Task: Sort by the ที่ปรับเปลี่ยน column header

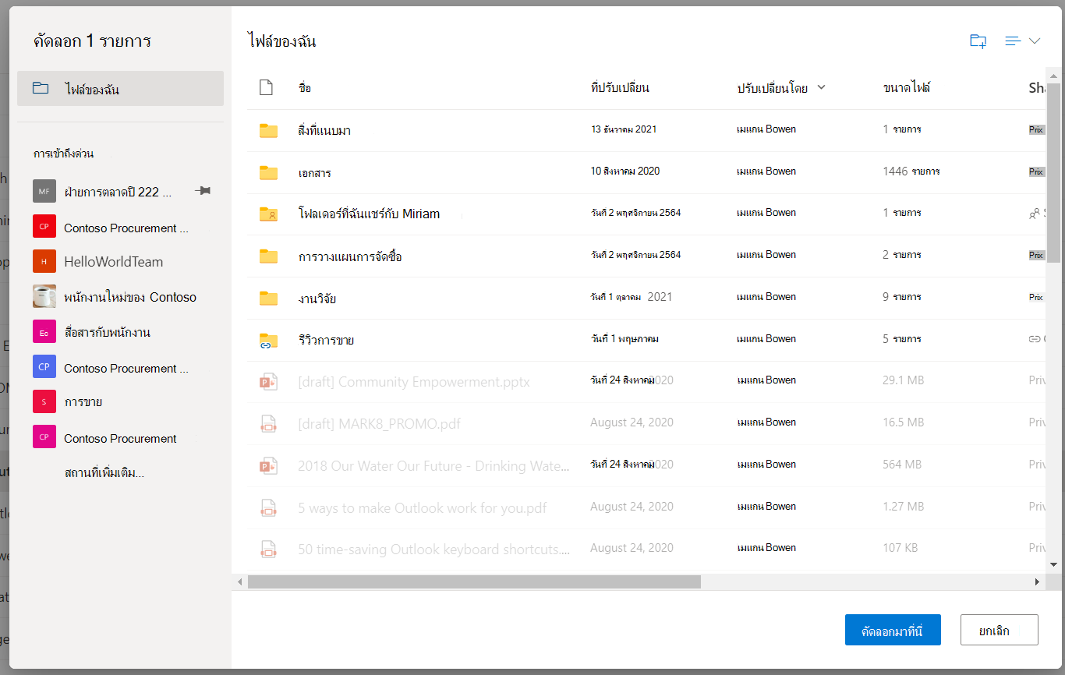Action: (x=620, y=88)
